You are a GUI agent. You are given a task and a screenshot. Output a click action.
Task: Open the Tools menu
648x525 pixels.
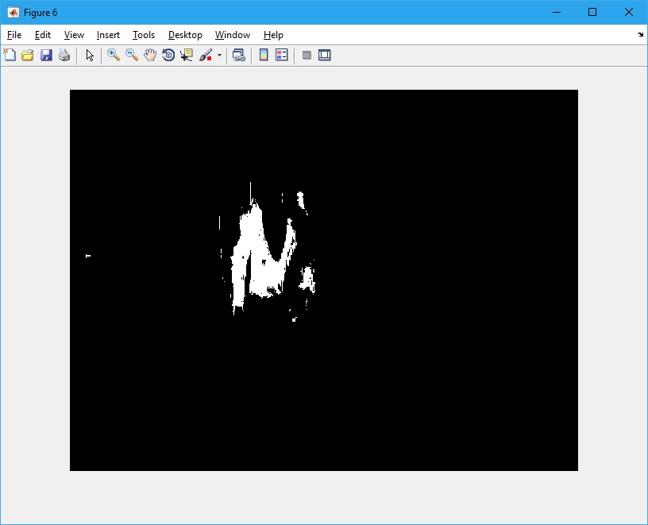pyautogui.click(x=144, y=35)
